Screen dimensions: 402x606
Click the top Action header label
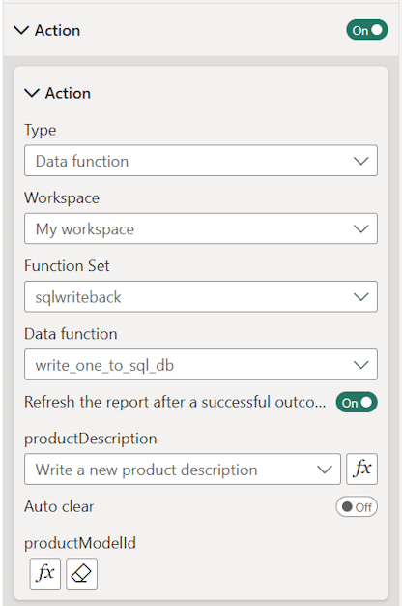pyautogui.click(x=57, y=31)
